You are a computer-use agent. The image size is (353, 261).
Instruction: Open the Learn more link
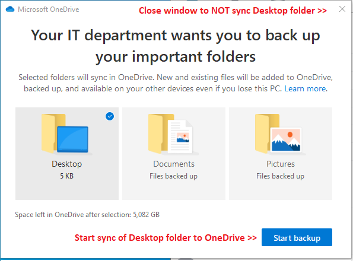[x=306, y=88]
